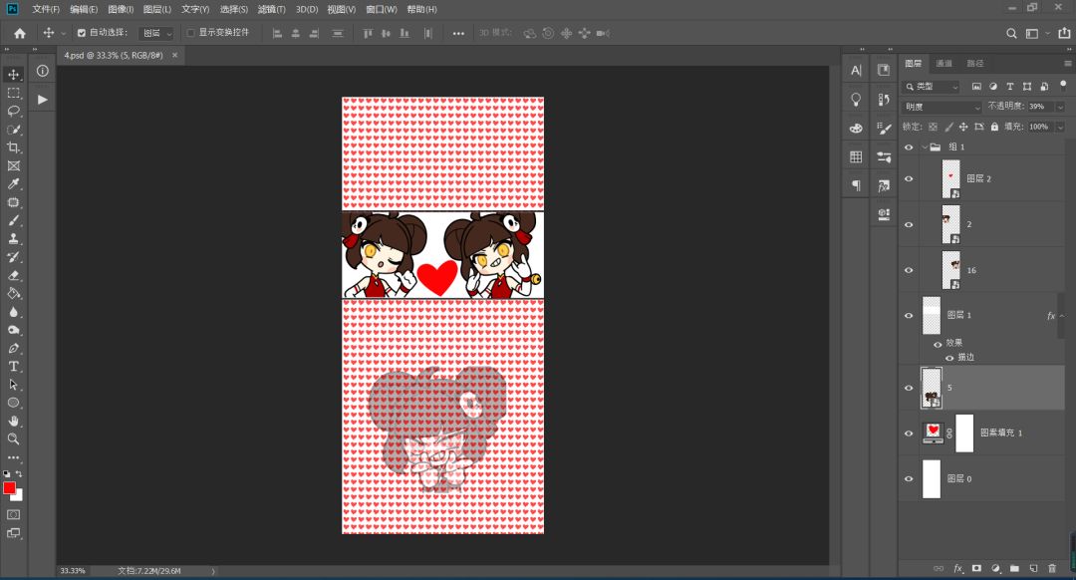Open the 编辑(E) menu
Viewport: 1076px width, 580px height.
(84, 10)
